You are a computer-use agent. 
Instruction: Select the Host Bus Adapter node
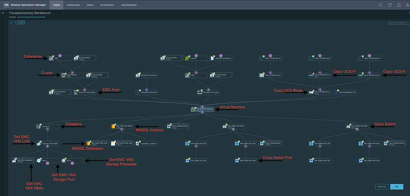click(x=23, y=160)
